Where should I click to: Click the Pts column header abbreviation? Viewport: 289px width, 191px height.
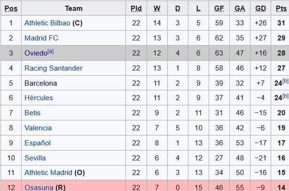(x=281, y=8)
